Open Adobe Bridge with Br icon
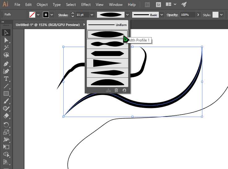Image resolution: width=228 pixels, height=169 pixels. [x=147, y=5]
